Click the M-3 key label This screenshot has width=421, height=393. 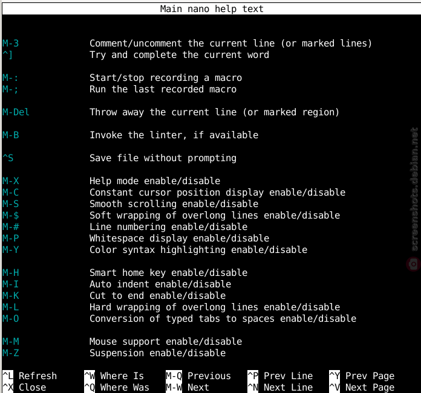pyautogui.click(x=10, y=43)
